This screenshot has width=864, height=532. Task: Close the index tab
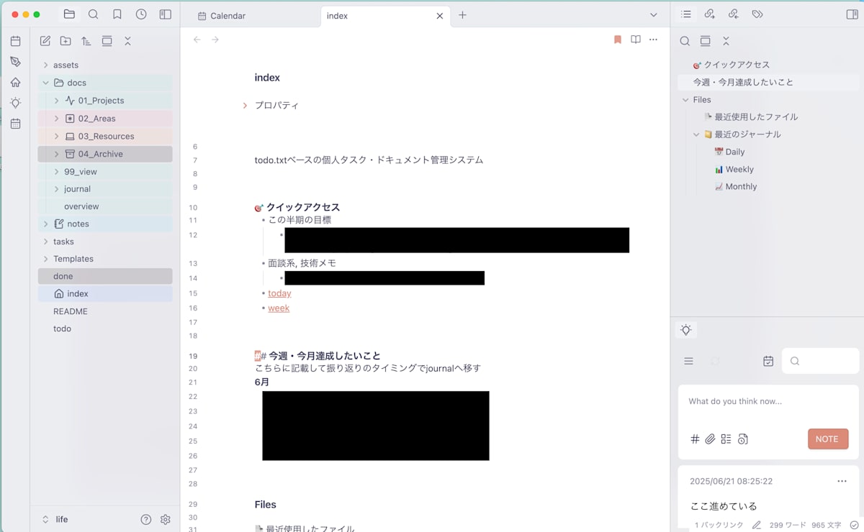(x=440, y=15)
